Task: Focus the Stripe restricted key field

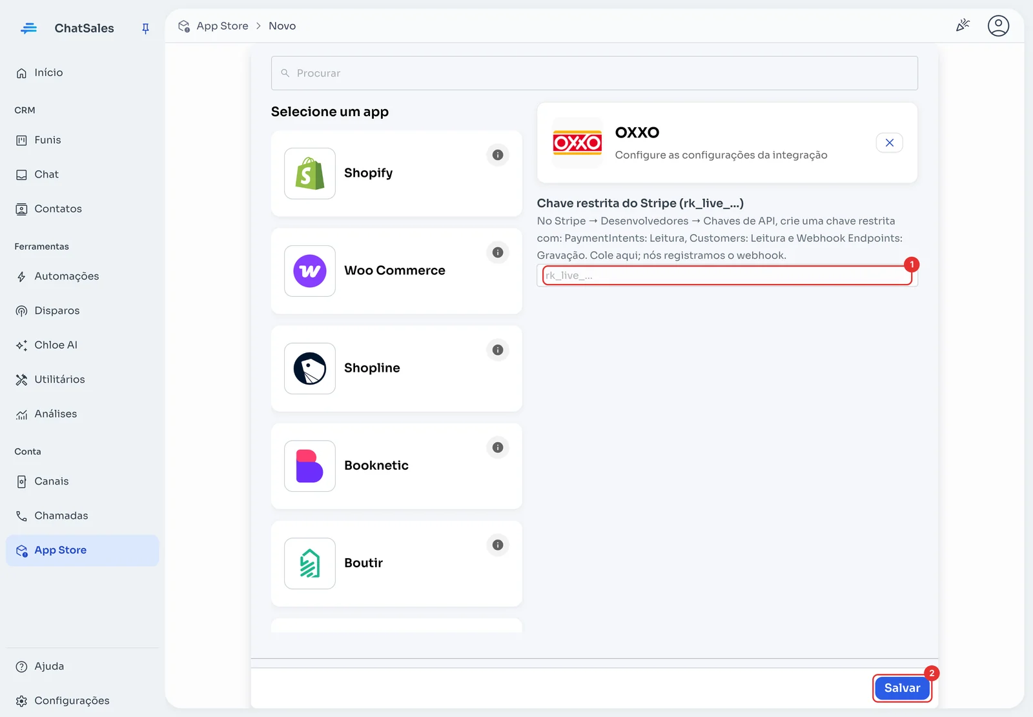Action: click(727, 276)
